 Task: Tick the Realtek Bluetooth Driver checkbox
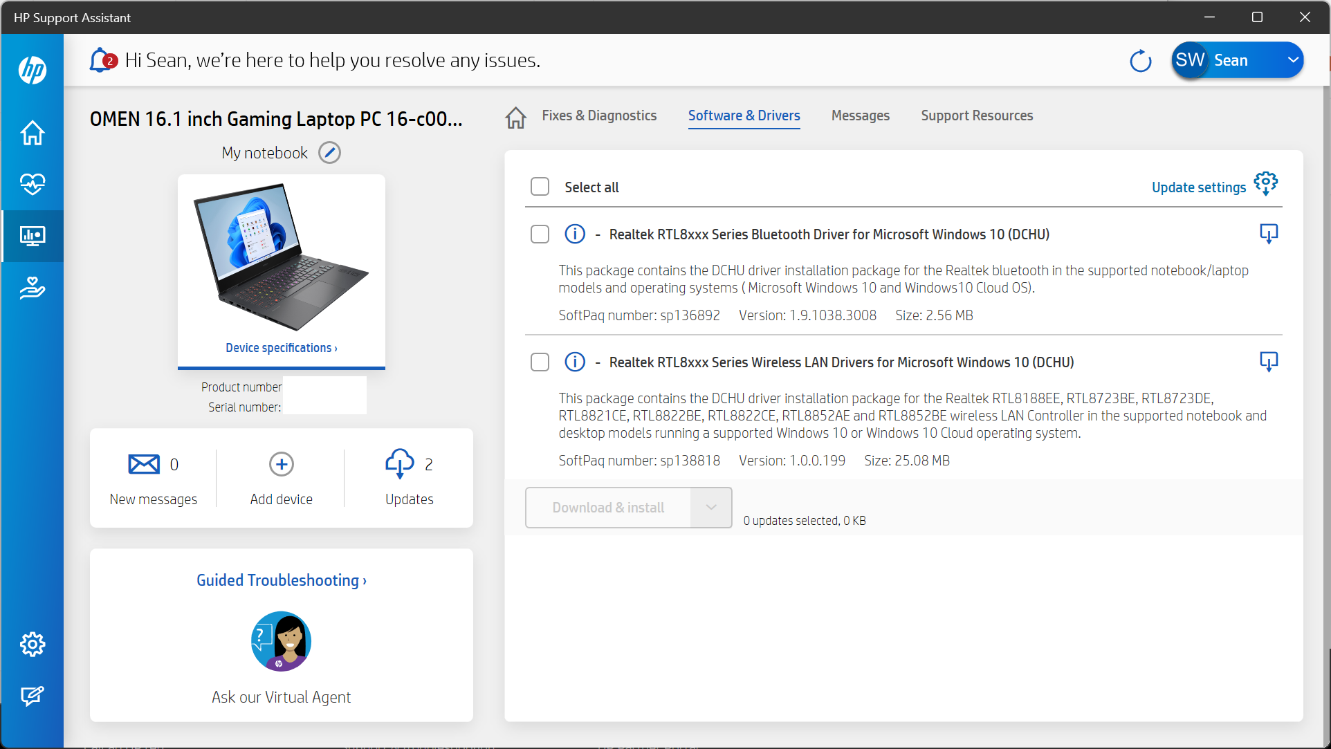click(x=540, y=234)
